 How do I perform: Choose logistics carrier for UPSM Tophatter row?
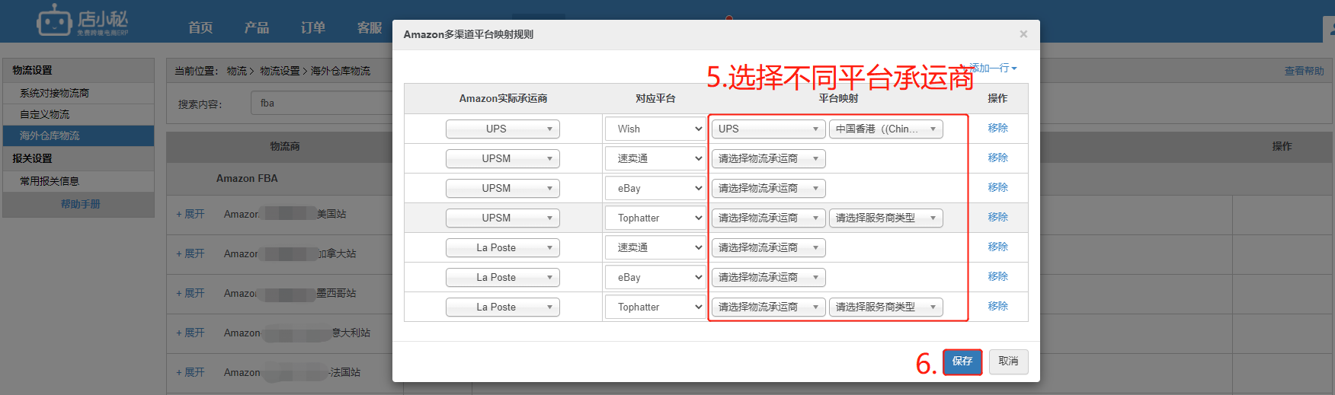coord(769,218)
